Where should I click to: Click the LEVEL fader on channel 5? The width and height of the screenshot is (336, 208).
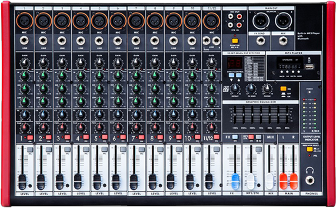97,182
